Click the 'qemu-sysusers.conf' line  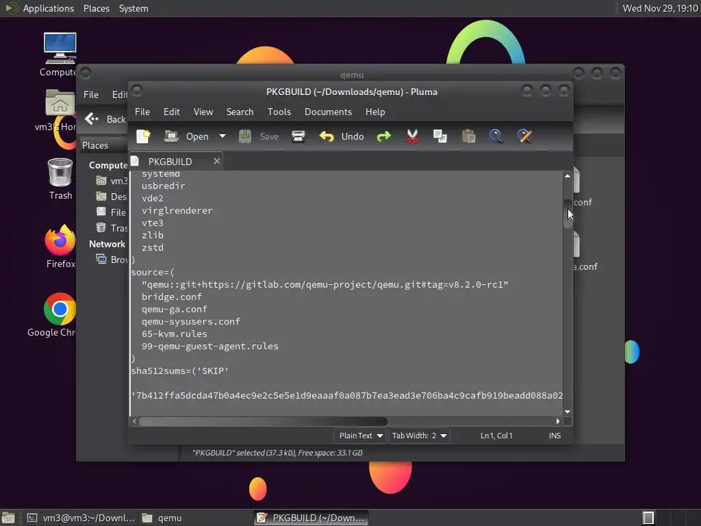(191, 322)
